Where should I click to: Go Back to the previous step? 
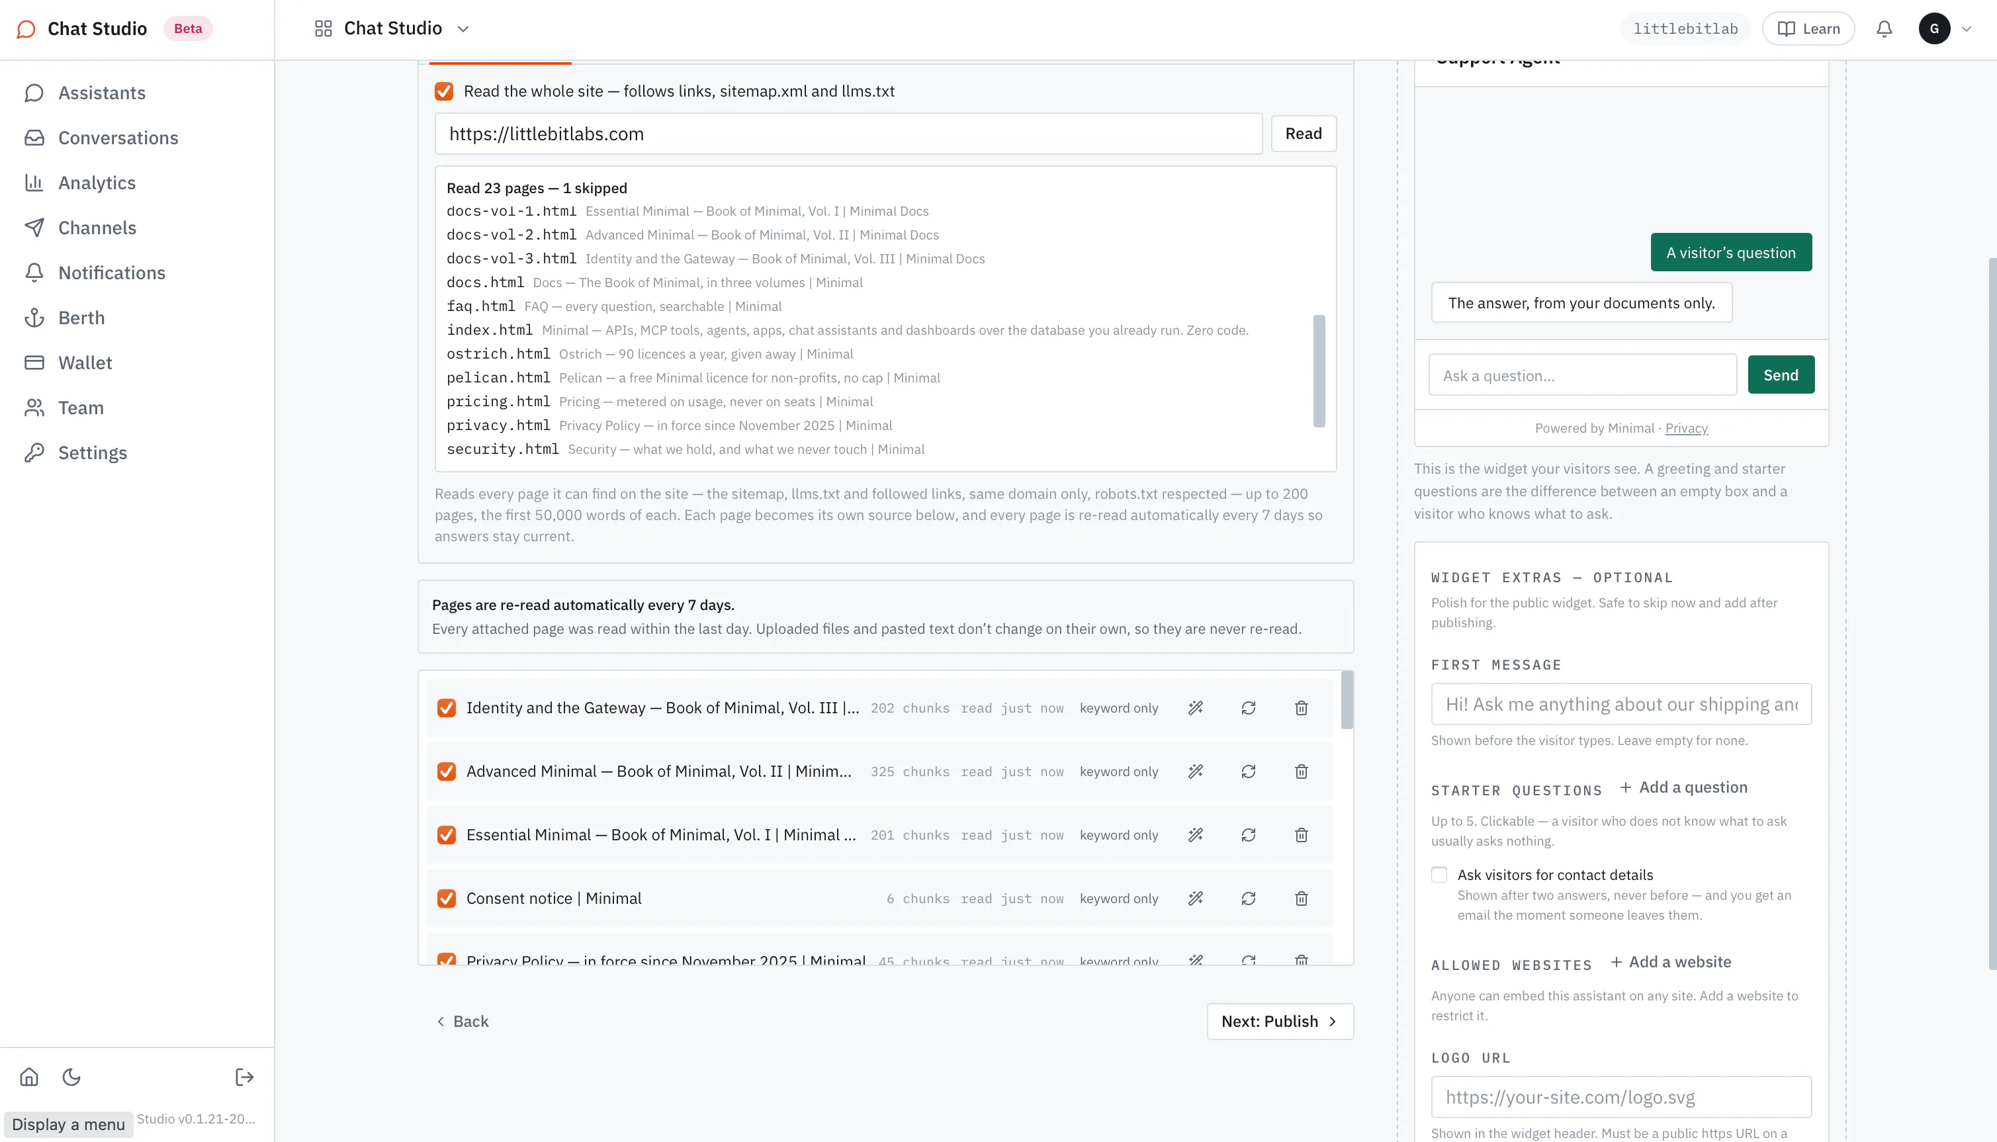[x=463, y=1021]
